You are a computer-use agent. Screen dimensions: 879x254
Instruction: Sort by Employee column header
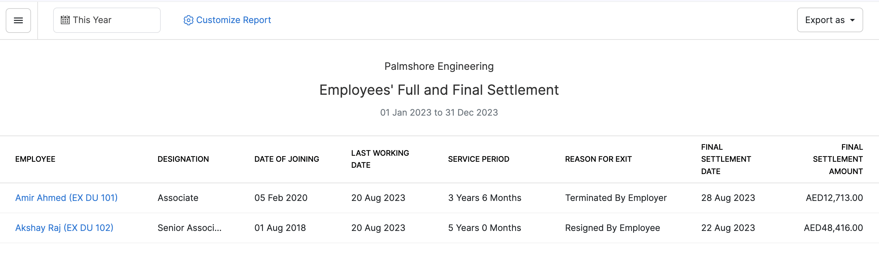click(35, 159)
